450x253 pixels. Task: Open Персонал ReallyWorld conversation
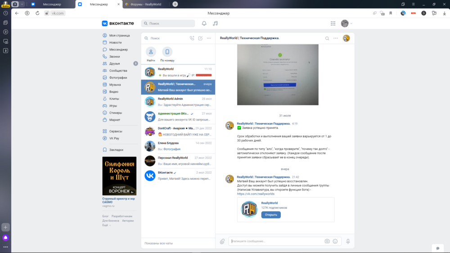tap(178, 161)
